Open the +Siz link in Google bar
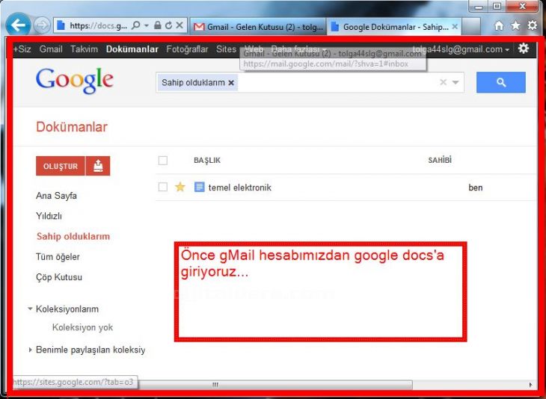Image resolution: width=546 pixels, height=399 pixels. tap(22, 49)
